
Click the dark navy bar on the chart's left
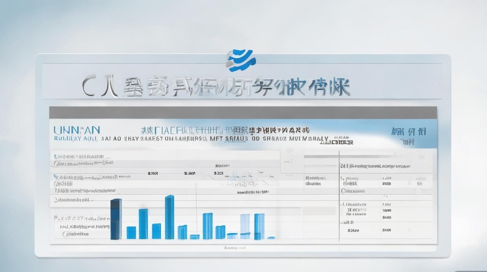coord(116,219)
